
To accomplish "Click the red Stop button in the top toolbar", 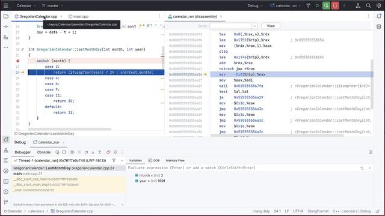I will click(335, 5).
